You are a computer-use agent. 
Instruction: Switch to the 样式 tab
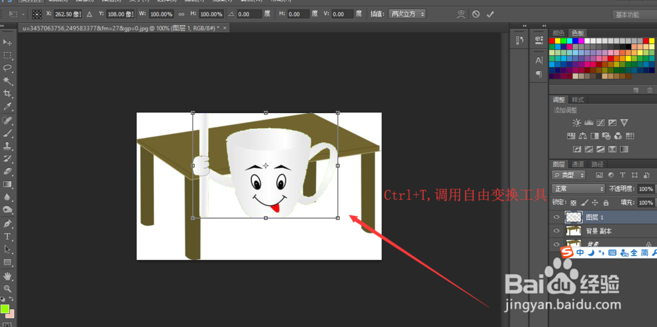[578, 100]
